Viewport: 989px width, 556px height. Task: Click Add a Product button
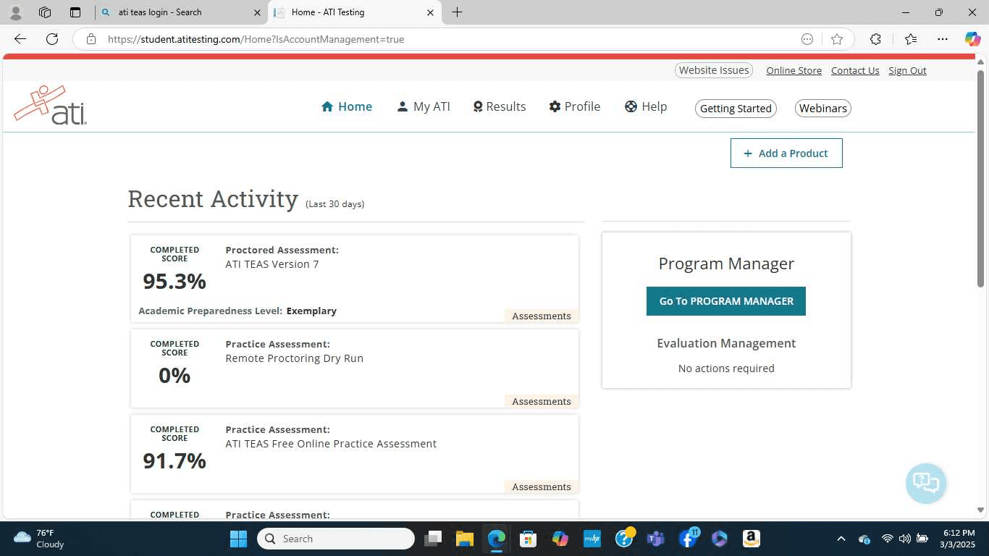point(786,153)
